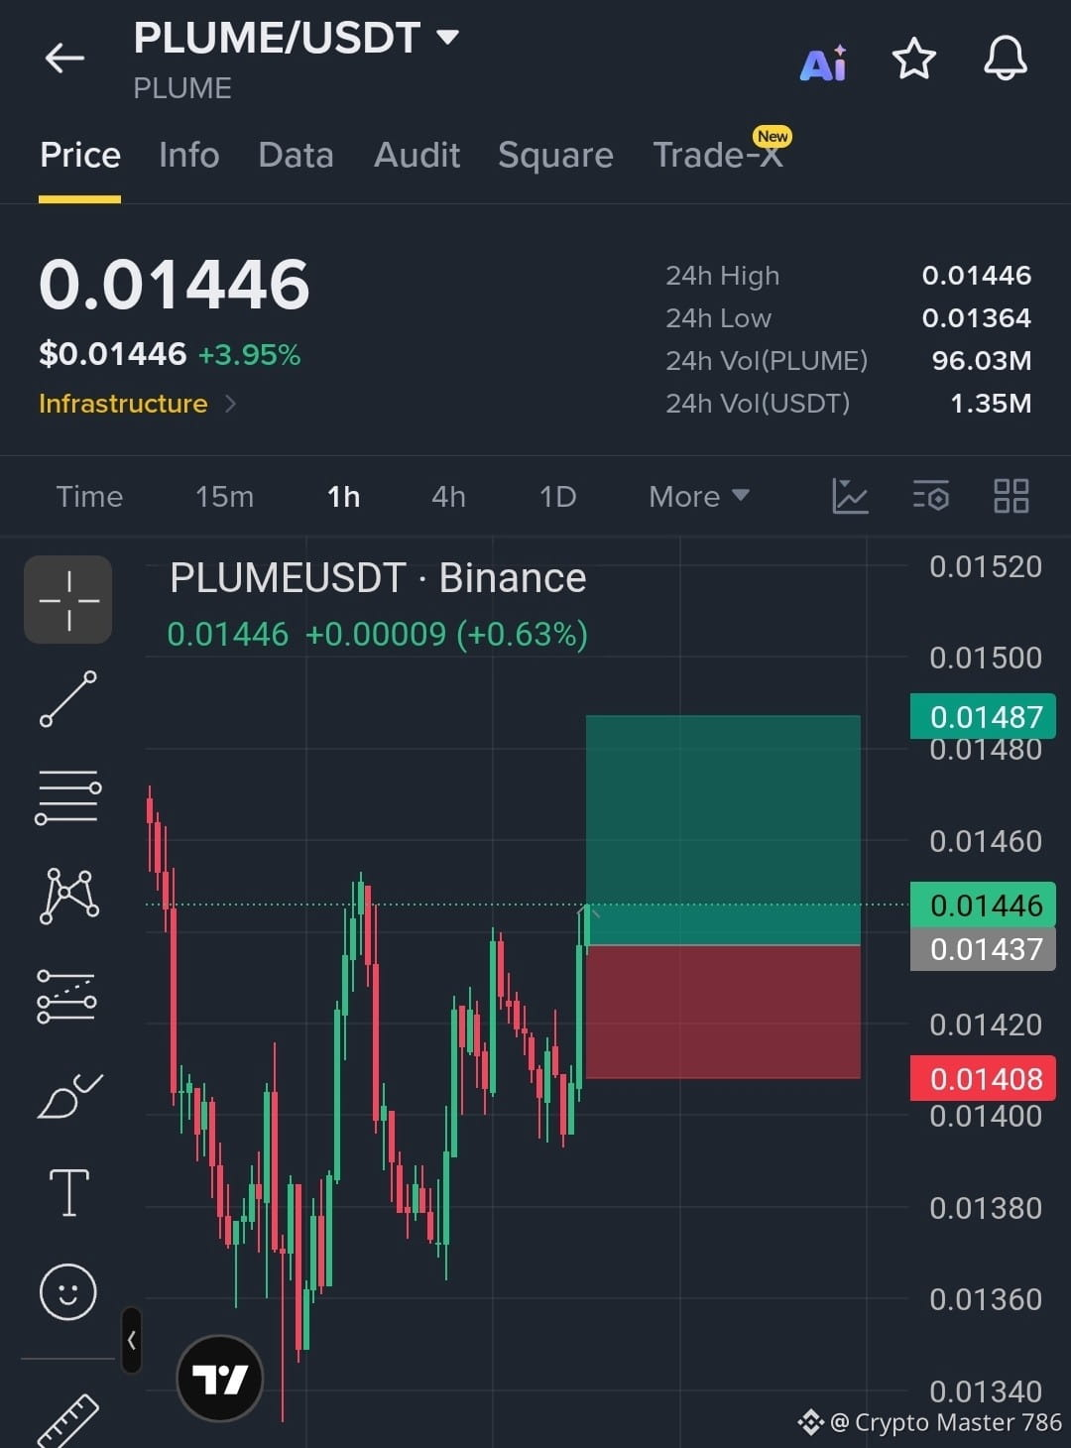Click the 0.01437 entry price label
This screenshot has width=1071, height=1448.
[983, 949]
